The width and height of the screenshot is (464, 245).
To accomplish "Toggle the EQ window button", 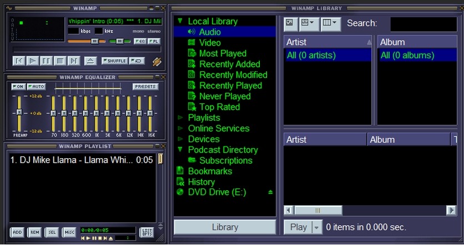I will 140,41.
